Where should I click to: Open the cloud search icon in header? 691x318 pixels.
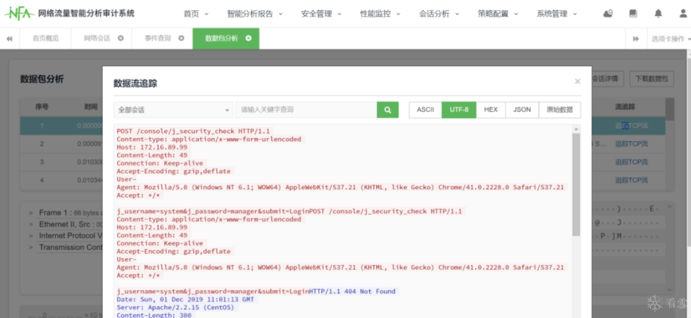pyautogui.click(x=608, y=13)
